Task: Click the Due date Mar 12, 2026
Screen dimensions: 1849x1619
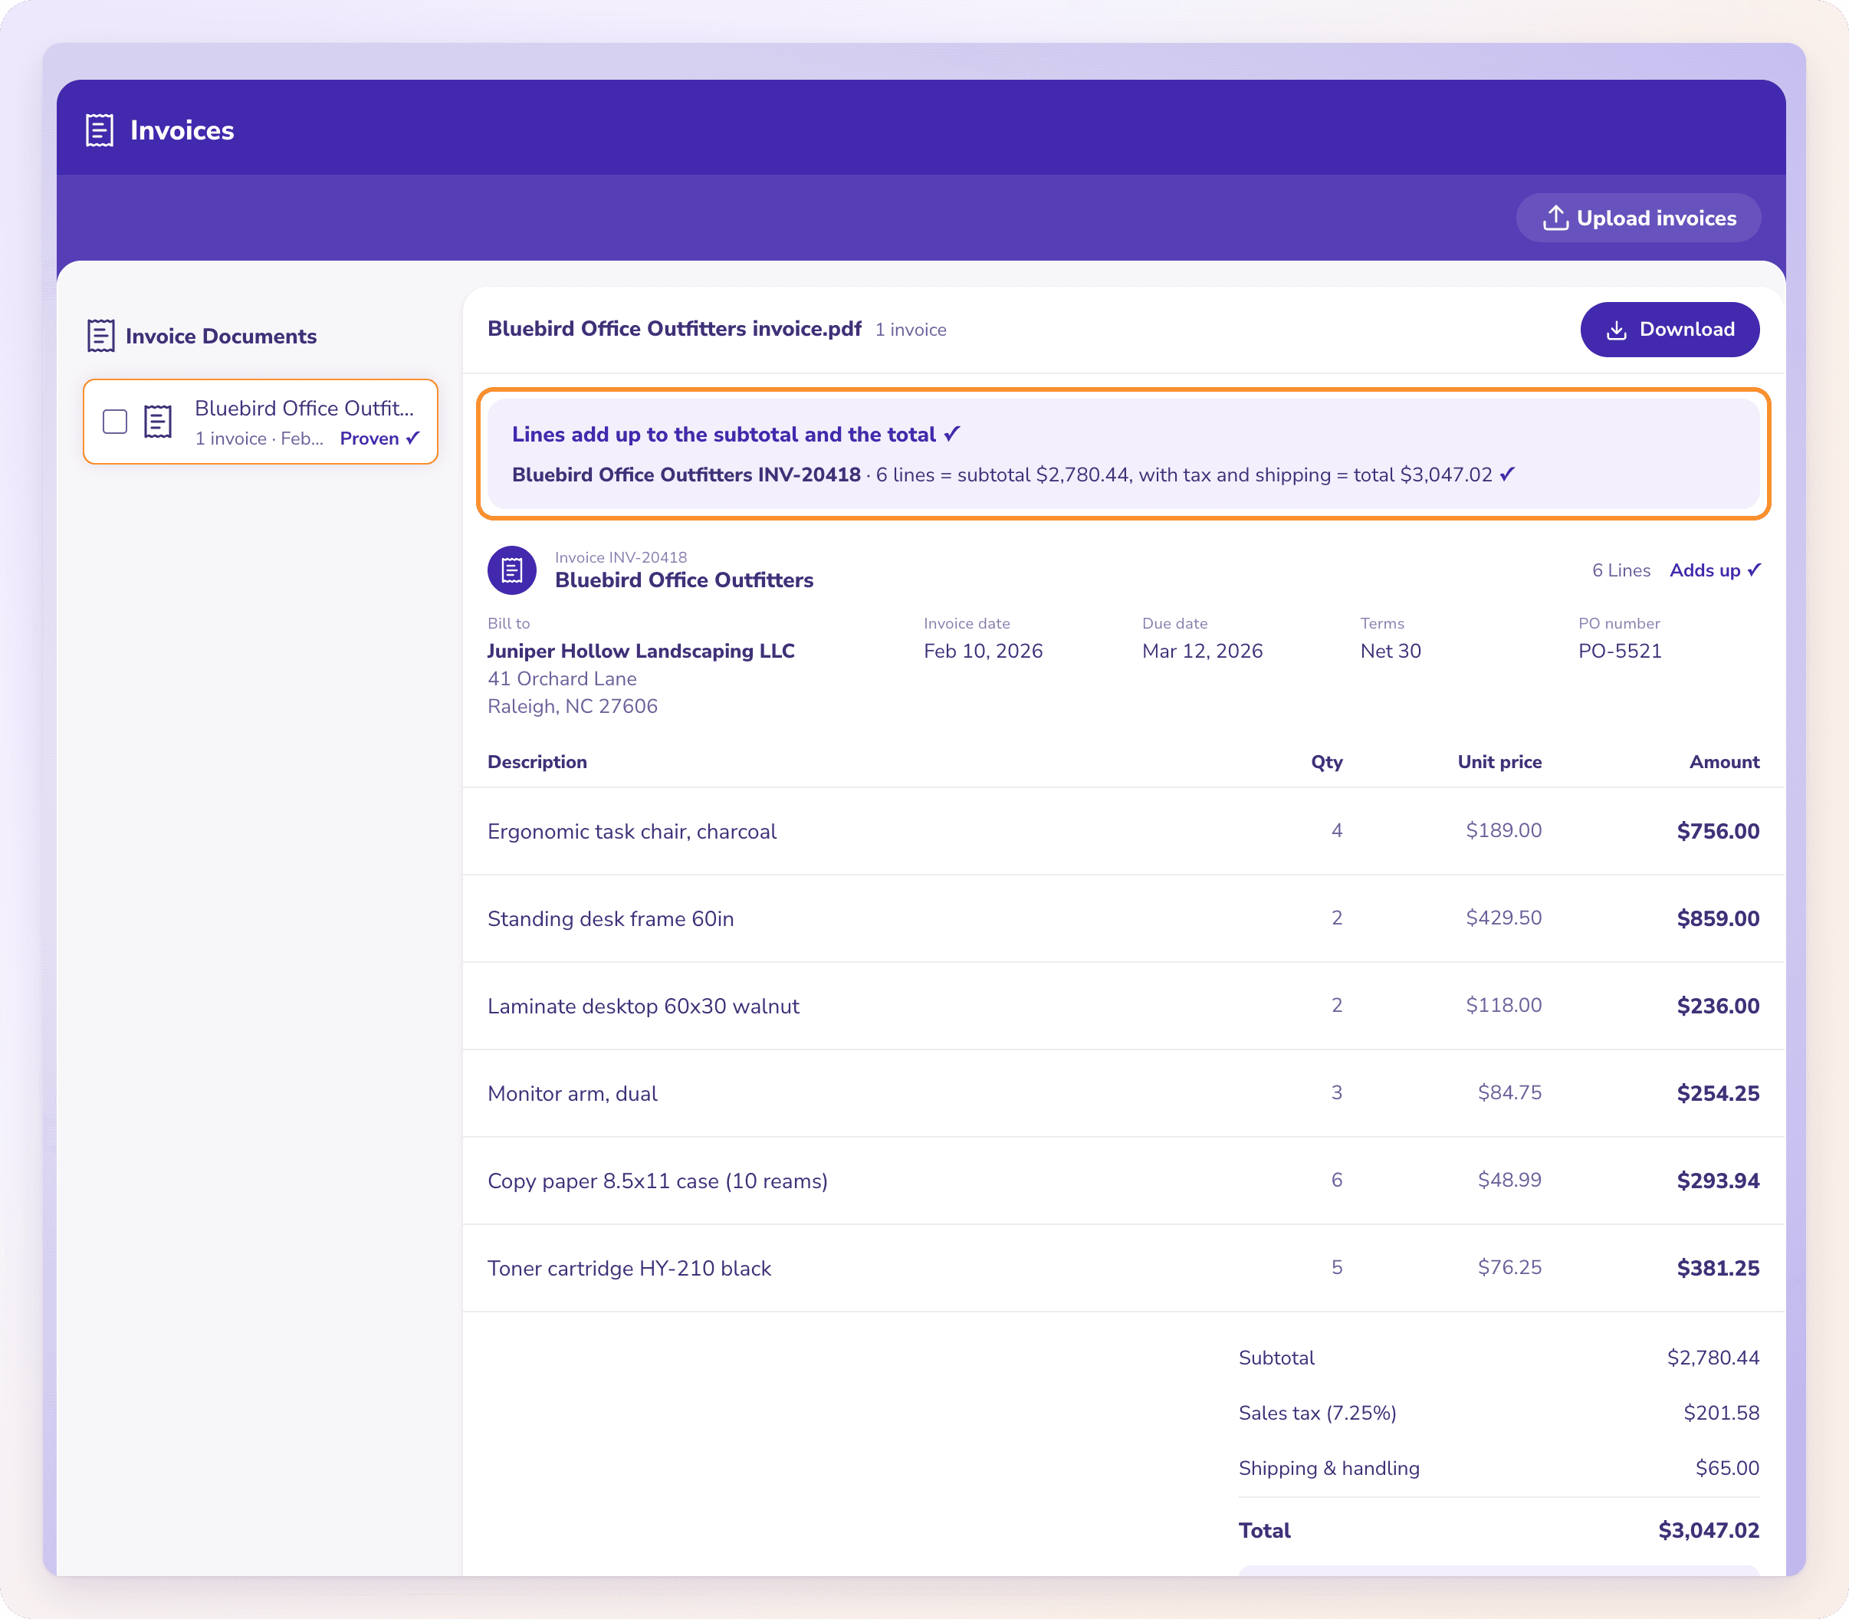Action: pos(1202,652)
